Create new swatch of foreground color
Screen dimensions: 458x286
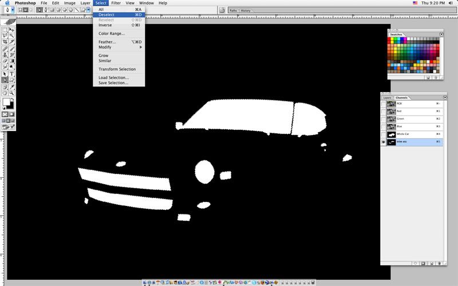pyautogui.click(x=428, y=76)
